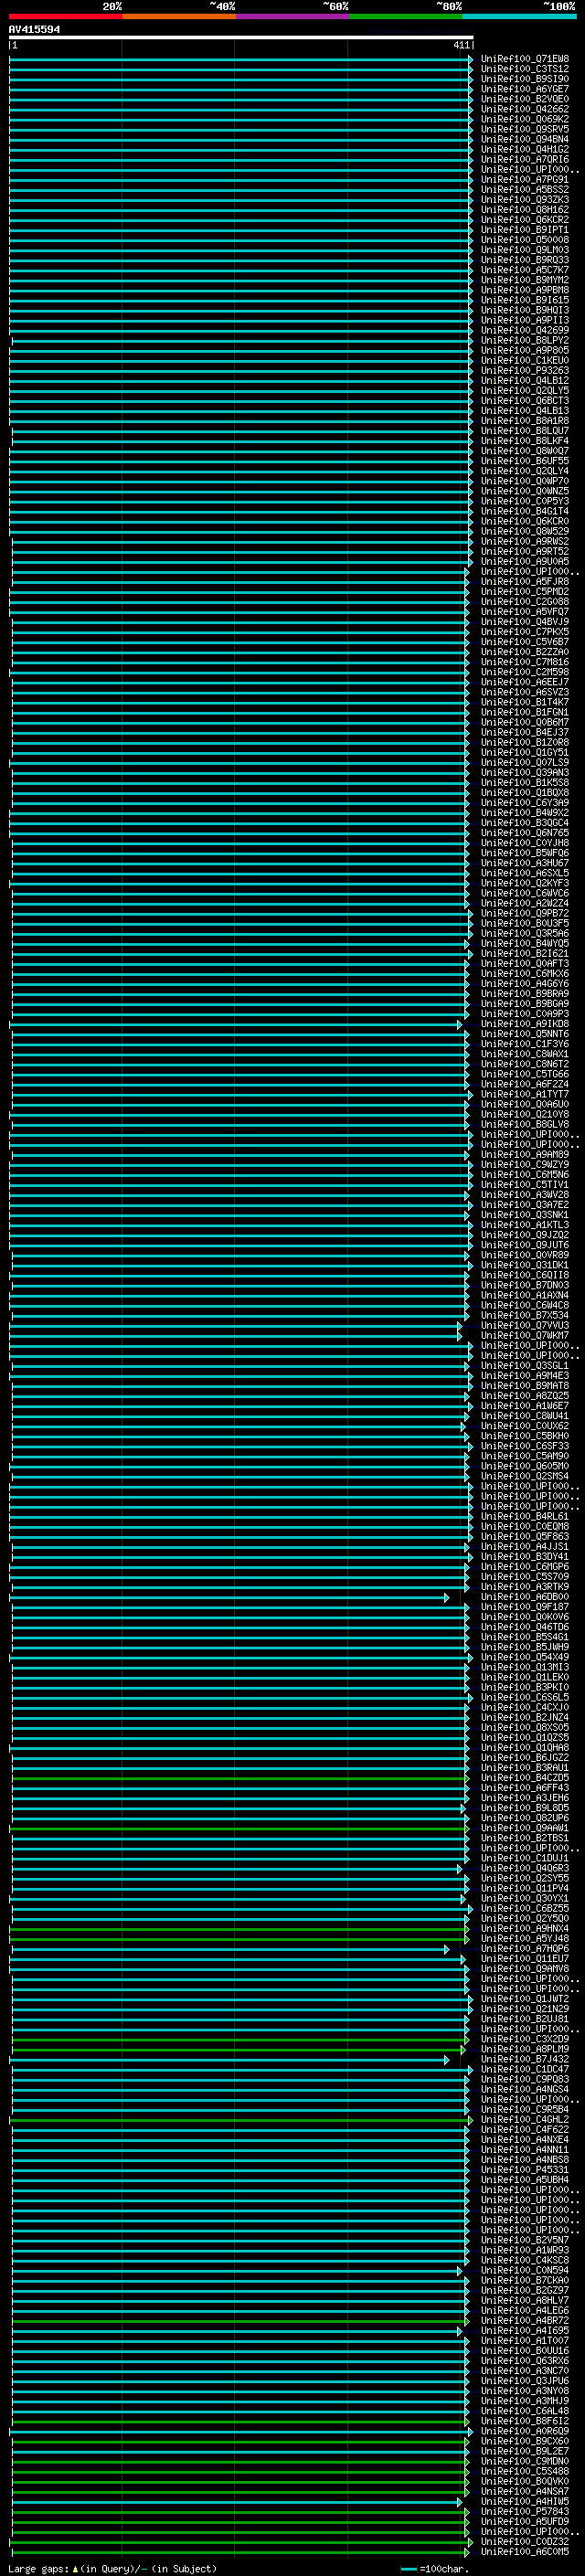Click the white query ruler bar under AV415594
The height and width of the screenshot is (2576, 585).
[x=241, y=37]
